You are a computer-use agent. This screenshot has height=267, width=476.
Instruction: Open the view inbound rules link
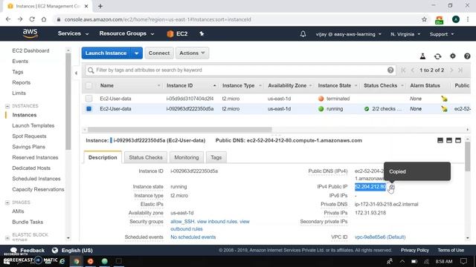217,222
